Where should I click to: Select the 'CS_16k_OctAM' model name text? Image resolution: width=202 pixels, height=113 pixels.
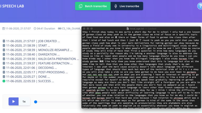click(71, 28)
